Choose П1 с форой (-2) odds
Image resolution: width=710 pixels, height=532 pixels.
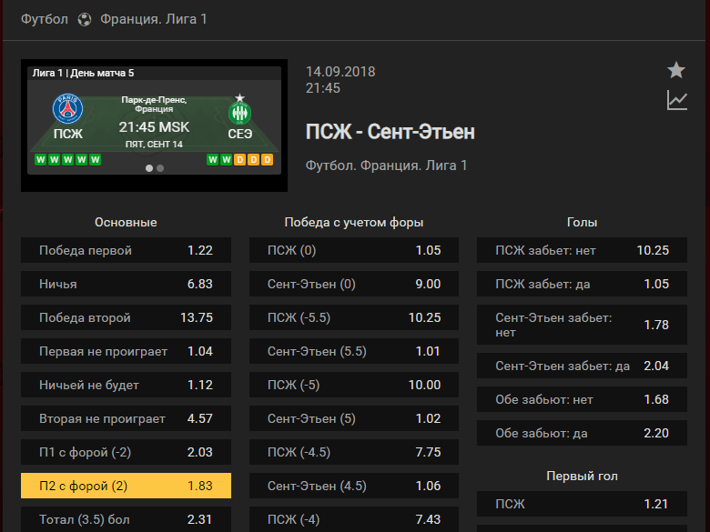click(126, 452)
